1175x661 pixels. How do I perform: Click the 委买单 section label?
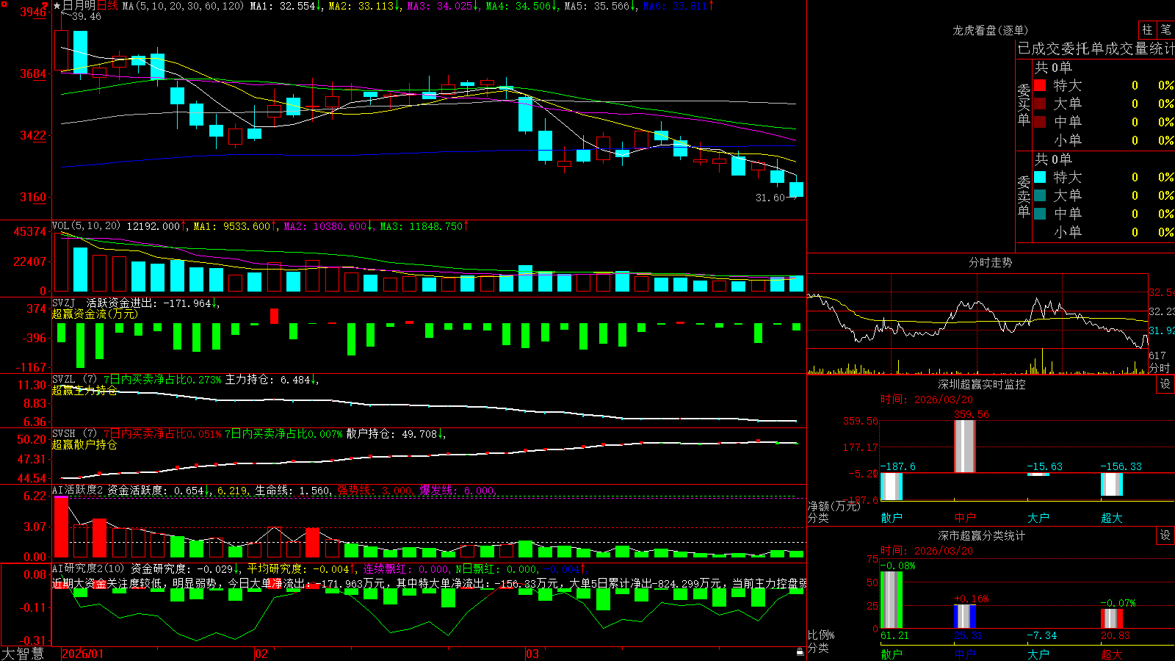pos(1024,104)
